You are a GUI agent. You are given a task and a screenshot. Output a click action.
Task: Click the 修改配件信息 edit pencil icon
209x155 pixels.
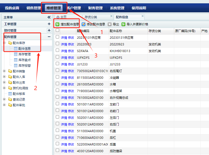tap(84, 24)
